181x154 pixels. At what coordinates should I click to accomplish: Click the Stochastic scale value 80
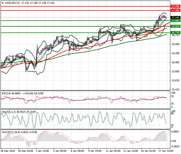pos(172,114)
